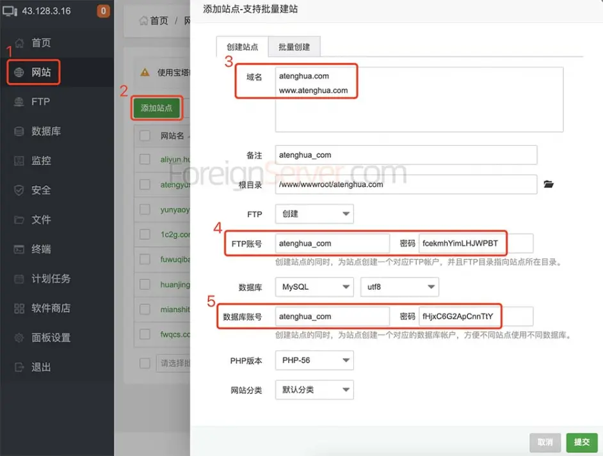
Task: Check the box for the aliyun site row
Action: [x=145, y=159]
